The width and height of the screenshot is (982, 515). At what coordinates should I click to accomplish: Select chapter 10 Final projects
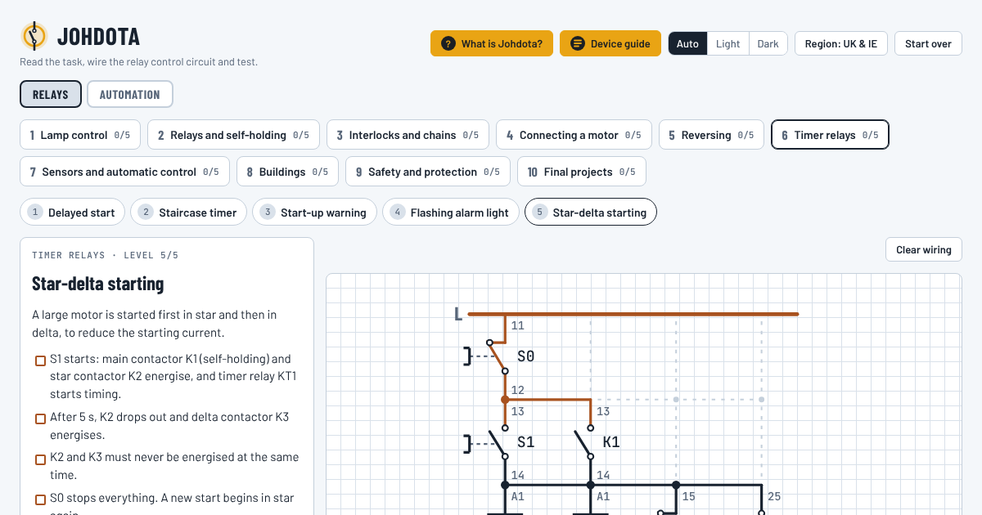tap(582, 172)
